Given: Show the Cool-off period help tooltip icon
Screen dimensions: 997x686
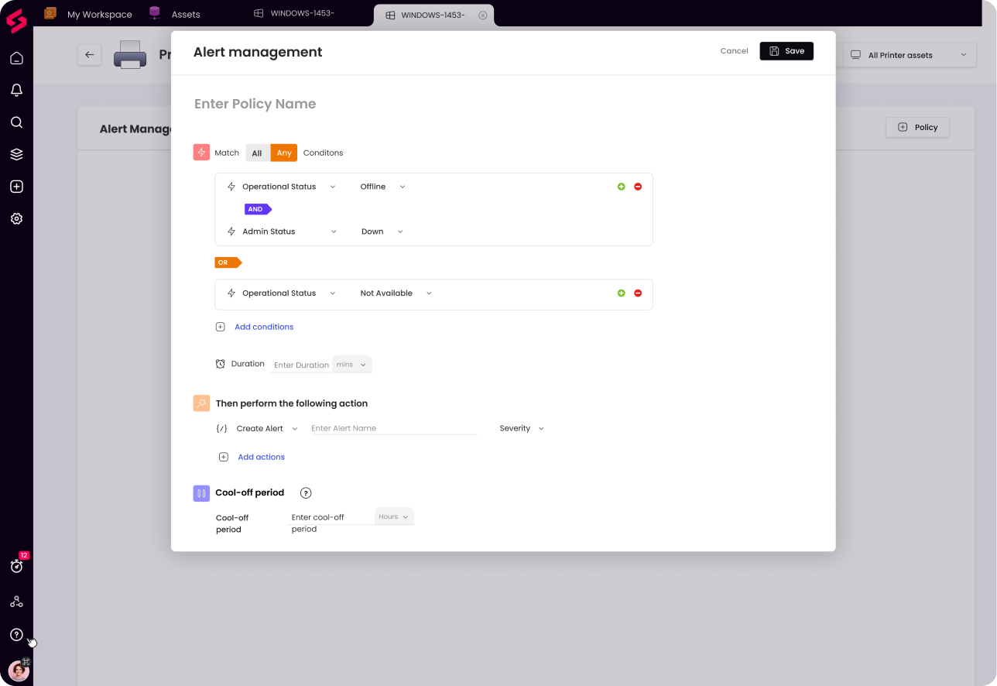Looking at the screenshot, I should (x=306, y=493).
